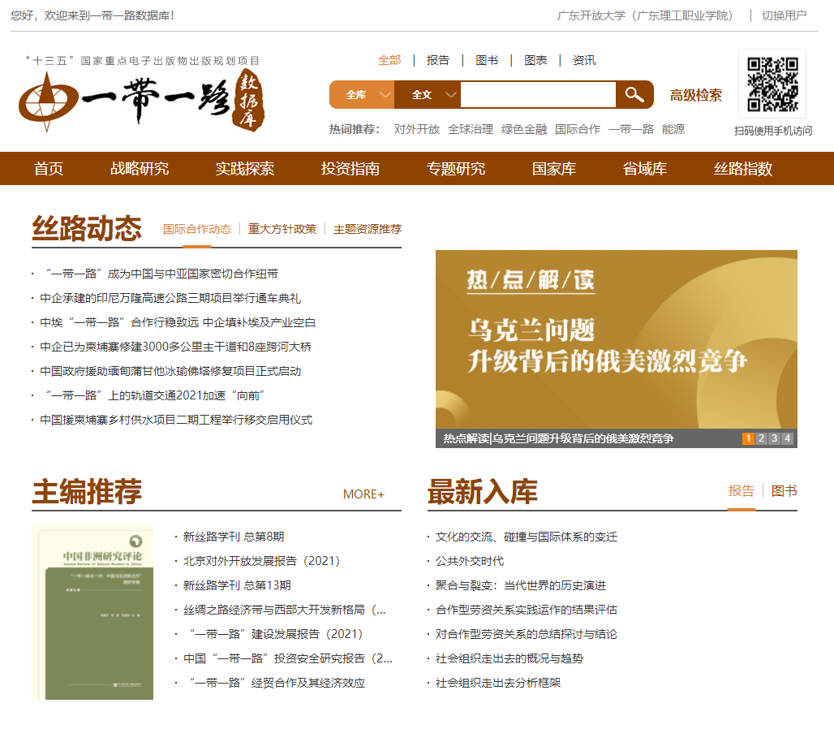Switch 最新入库 to 报告 tab
Image resolution: width=834 pixels, height=729 pixels.
tap(741, 490)
